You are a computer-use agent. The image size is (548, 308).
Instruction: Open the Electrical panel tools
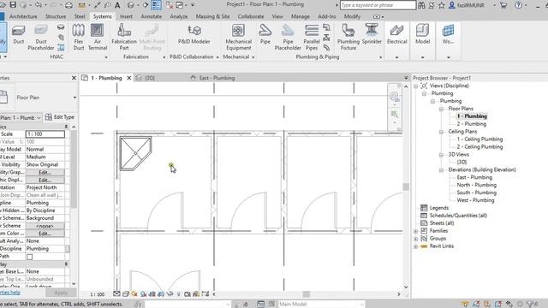click(x=396, y=35)
